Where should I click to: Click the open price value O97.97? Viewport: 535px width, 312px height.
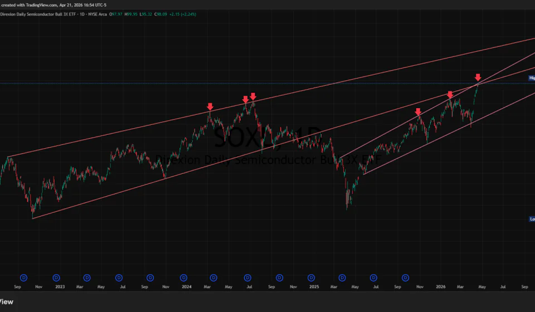click(116, 14)
